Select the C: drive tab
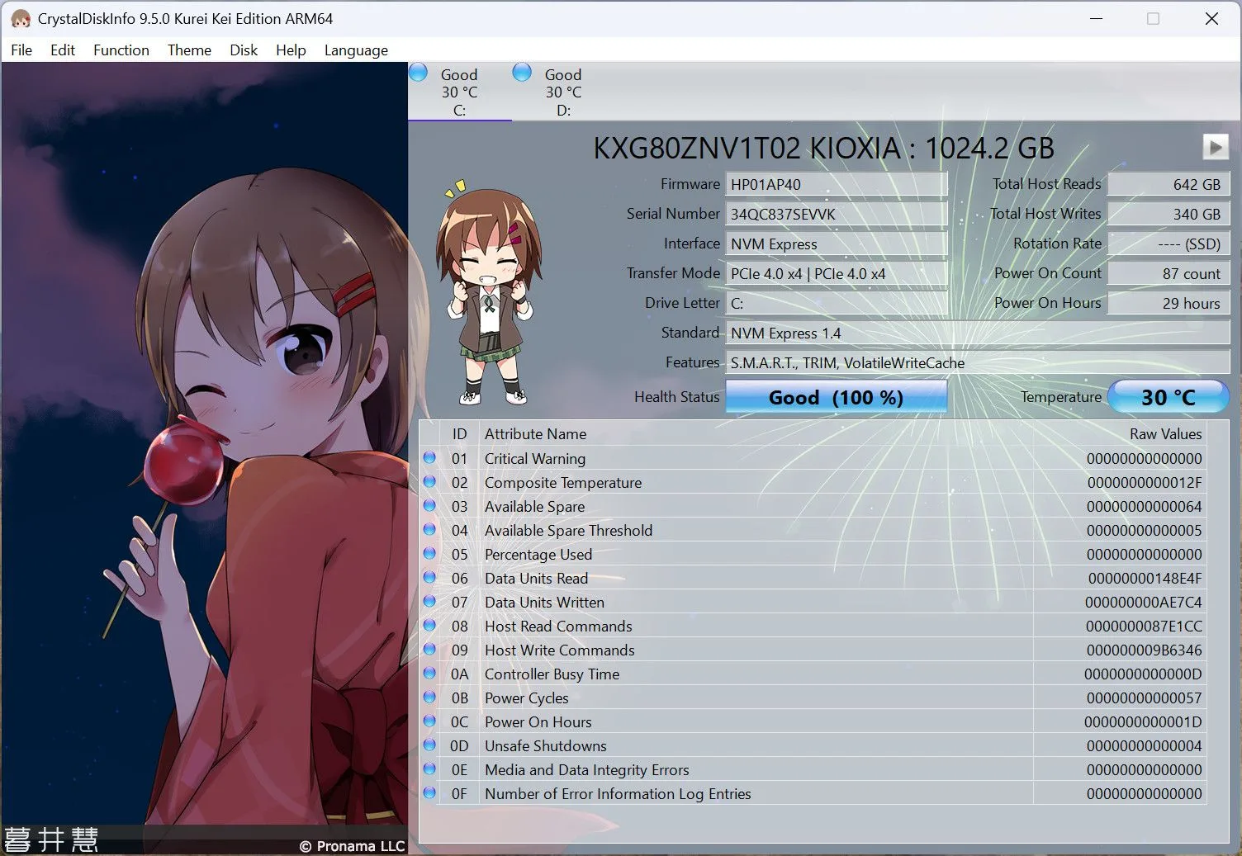Viewport: 1242px width, 856px height. [460, 92]
